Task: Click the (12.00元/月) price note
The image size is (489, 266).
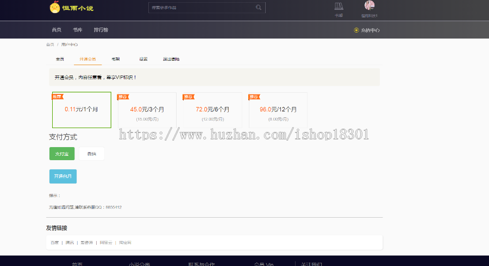Action: [212, 119]
